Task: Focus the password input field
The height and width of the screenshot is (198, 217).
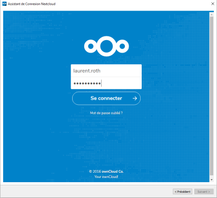Action: tap(106, 83)
